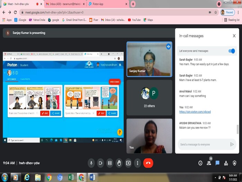
Task: Open Inbox (14) sohaila bookmark
Action: click(x=113, y=20)
